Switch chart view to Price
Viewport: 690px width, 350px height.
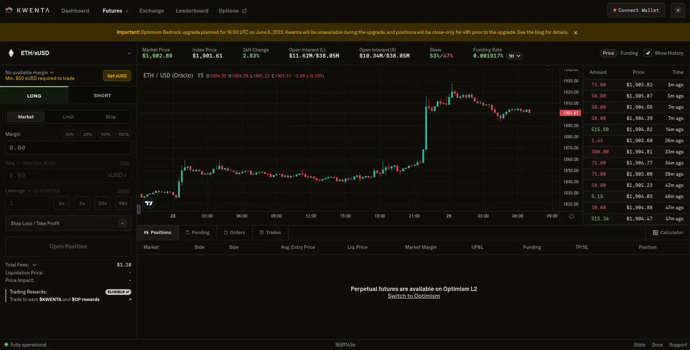608,53
